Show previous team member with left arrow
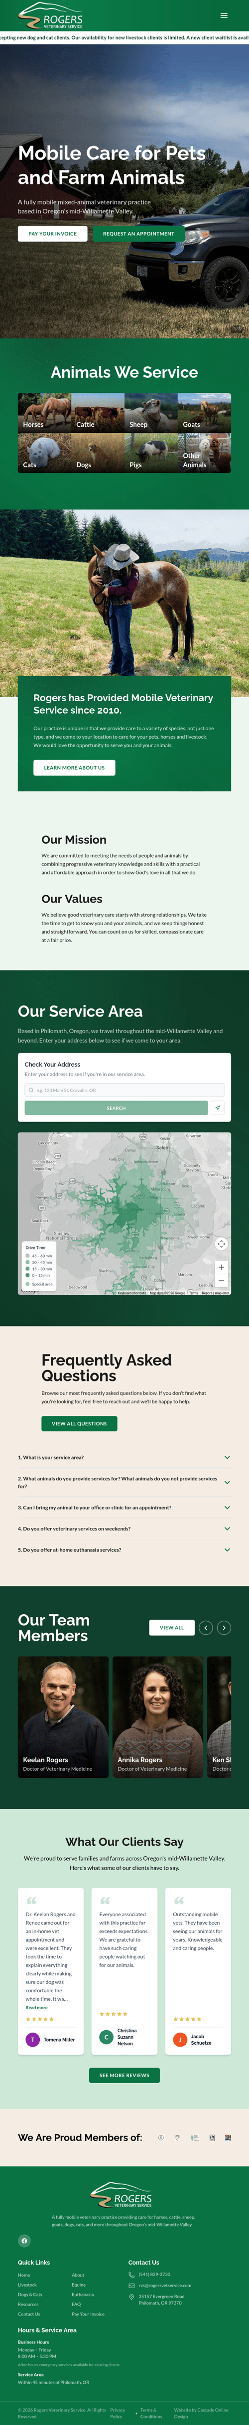The image size is (249, 2425). pyautogui.click(x=206, y=1628)
